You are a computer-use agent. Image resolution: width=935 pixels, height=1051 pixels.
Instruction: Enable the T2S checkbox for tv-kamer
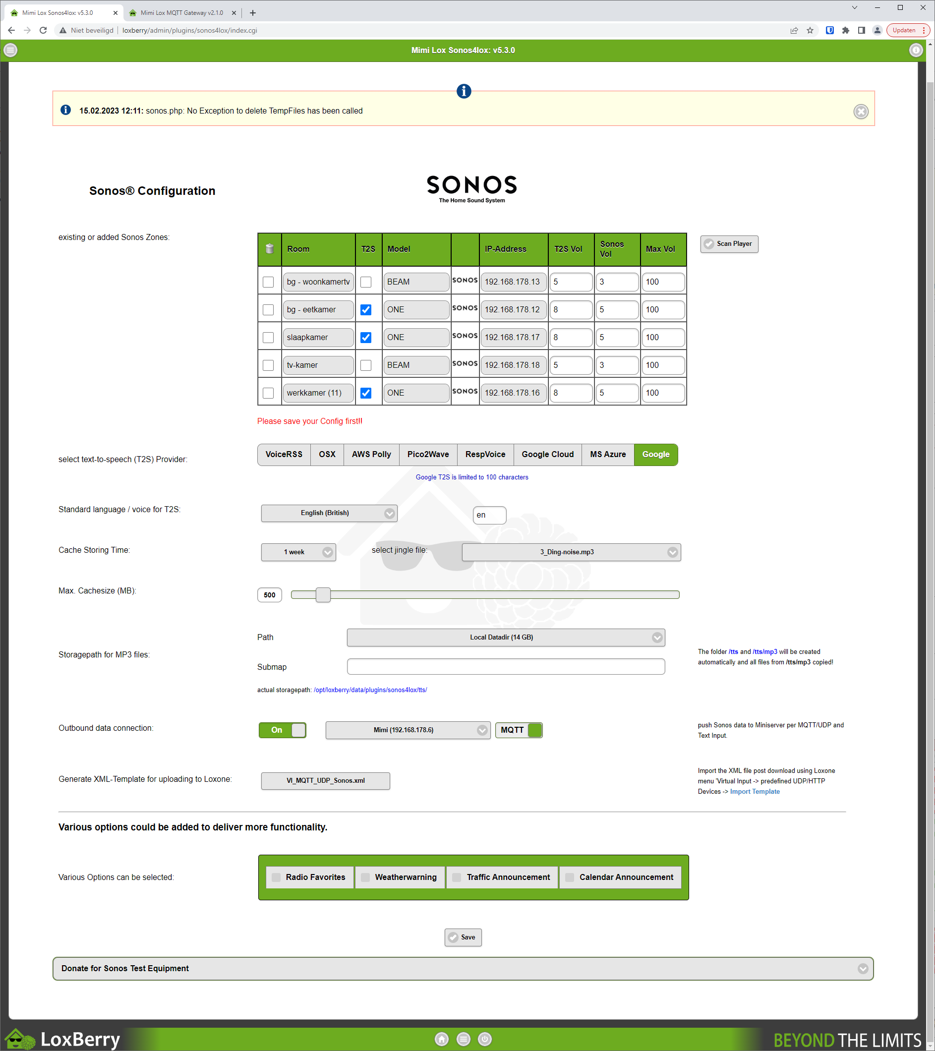point(366,365)
